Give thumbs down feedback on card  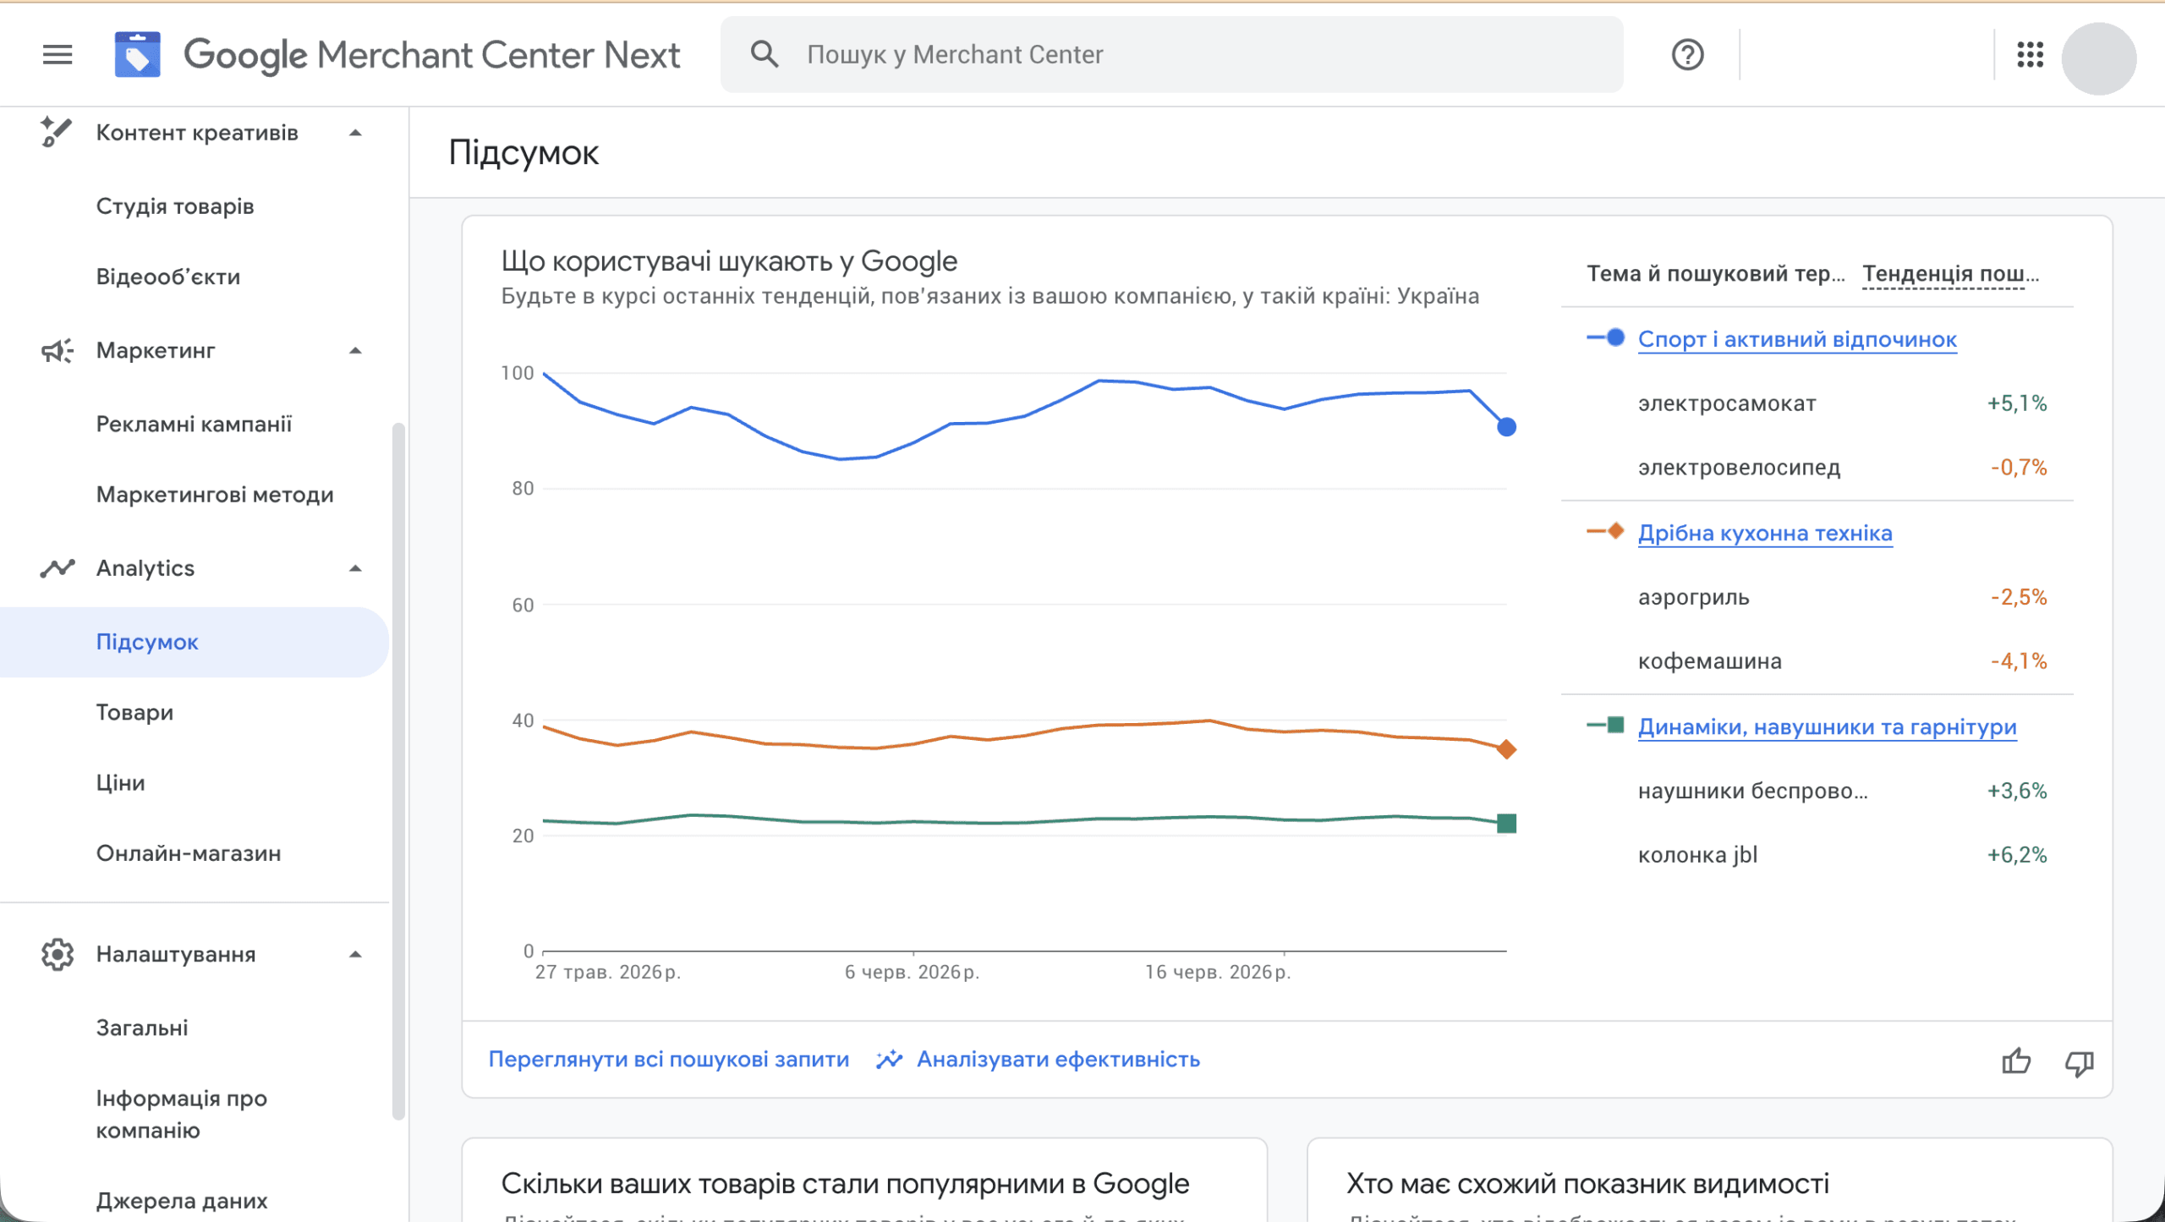coord(2079,1062)
